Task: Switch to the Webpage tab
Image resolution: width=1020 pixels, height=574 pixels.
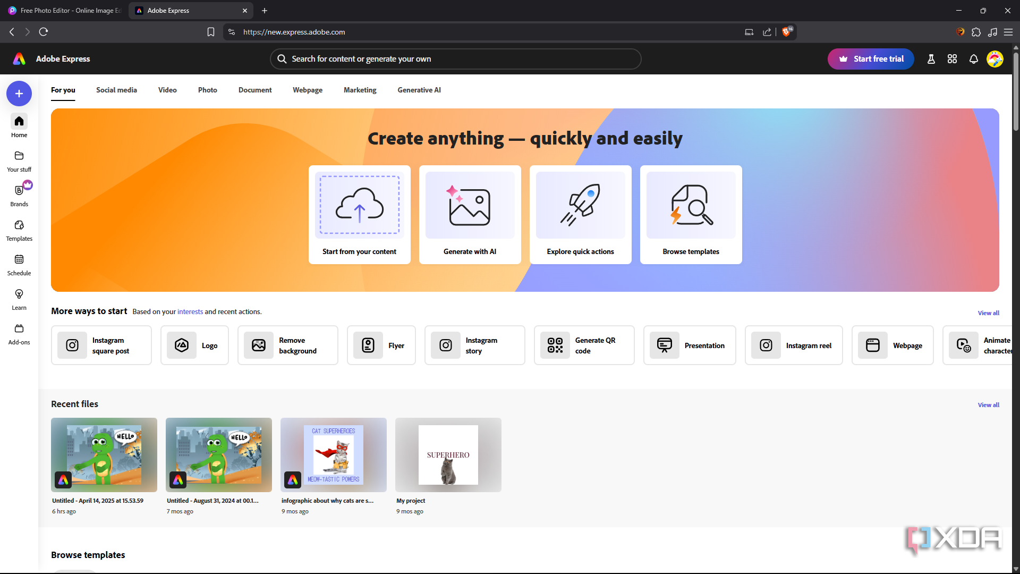Action: (308, 90)
